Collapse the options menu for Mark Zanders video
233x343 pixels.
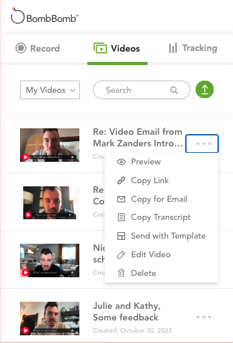coord(202,144)
